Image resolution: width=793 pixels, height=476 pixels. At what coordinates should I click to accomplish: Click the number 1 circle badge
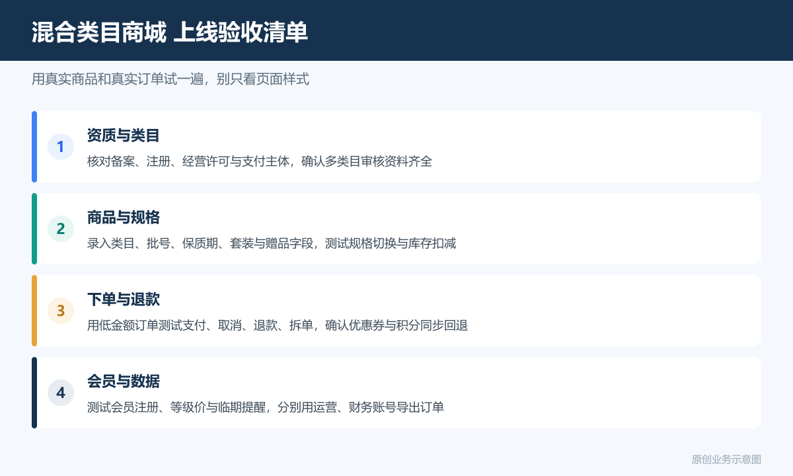point(61,147)
